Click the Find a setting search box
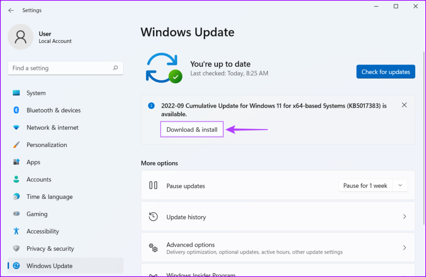The image size is (426, 277). point(65,68)
